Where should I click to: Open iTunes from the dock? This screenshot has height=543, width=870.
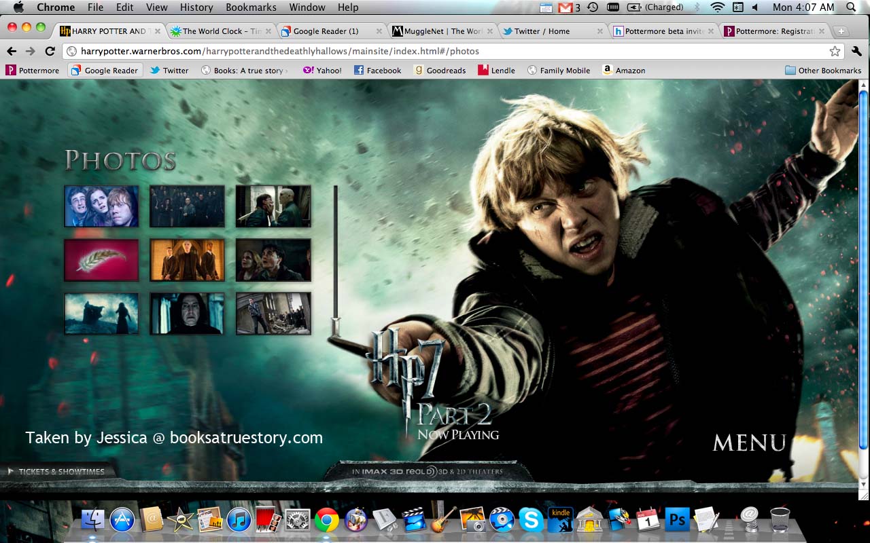(x=239, y=519)
